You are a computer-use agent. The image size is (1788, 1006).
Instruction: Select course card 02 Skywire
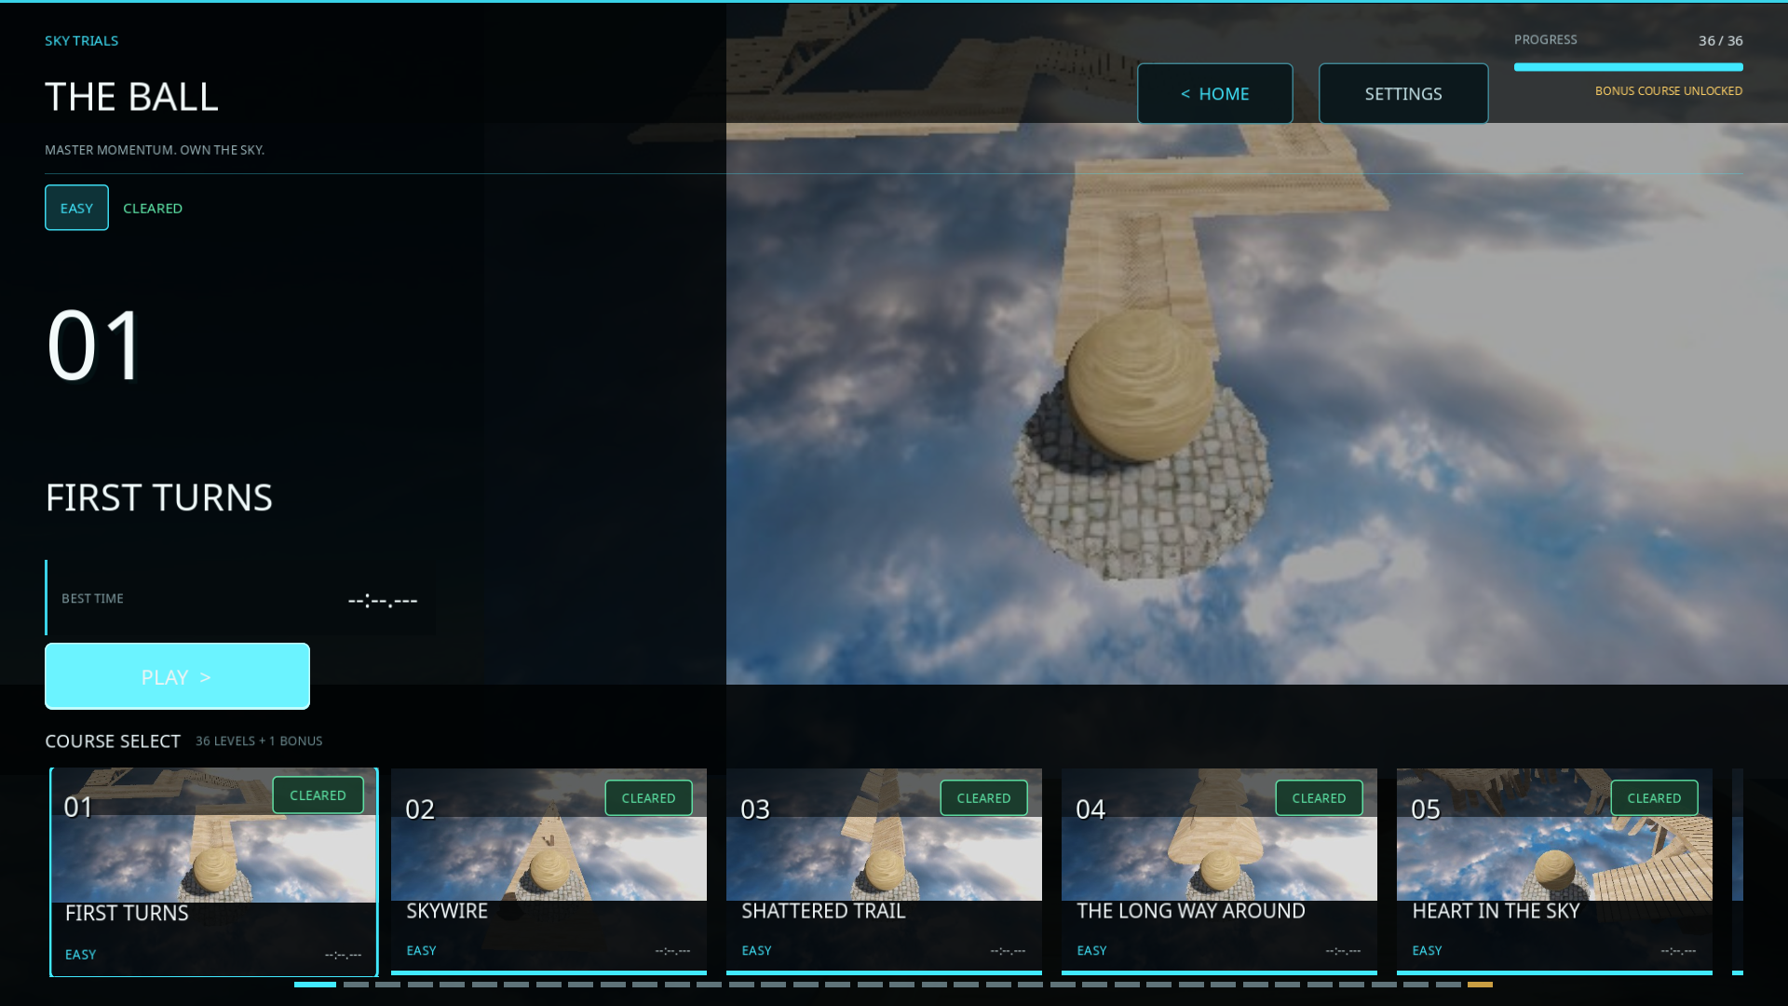(549, 871)
